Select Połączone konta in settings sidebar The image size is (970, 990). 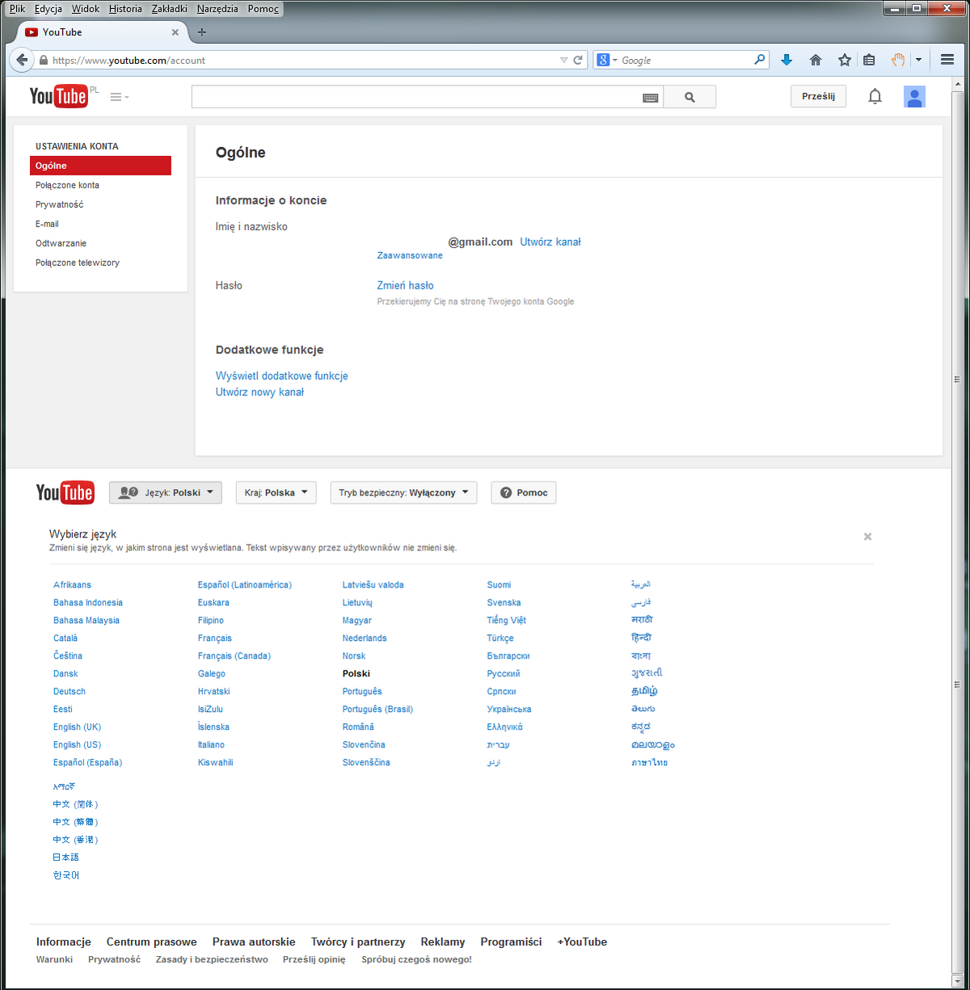point(67,185)
